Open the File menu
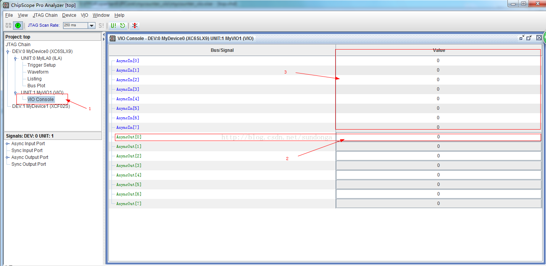 [x=9, y=15]
